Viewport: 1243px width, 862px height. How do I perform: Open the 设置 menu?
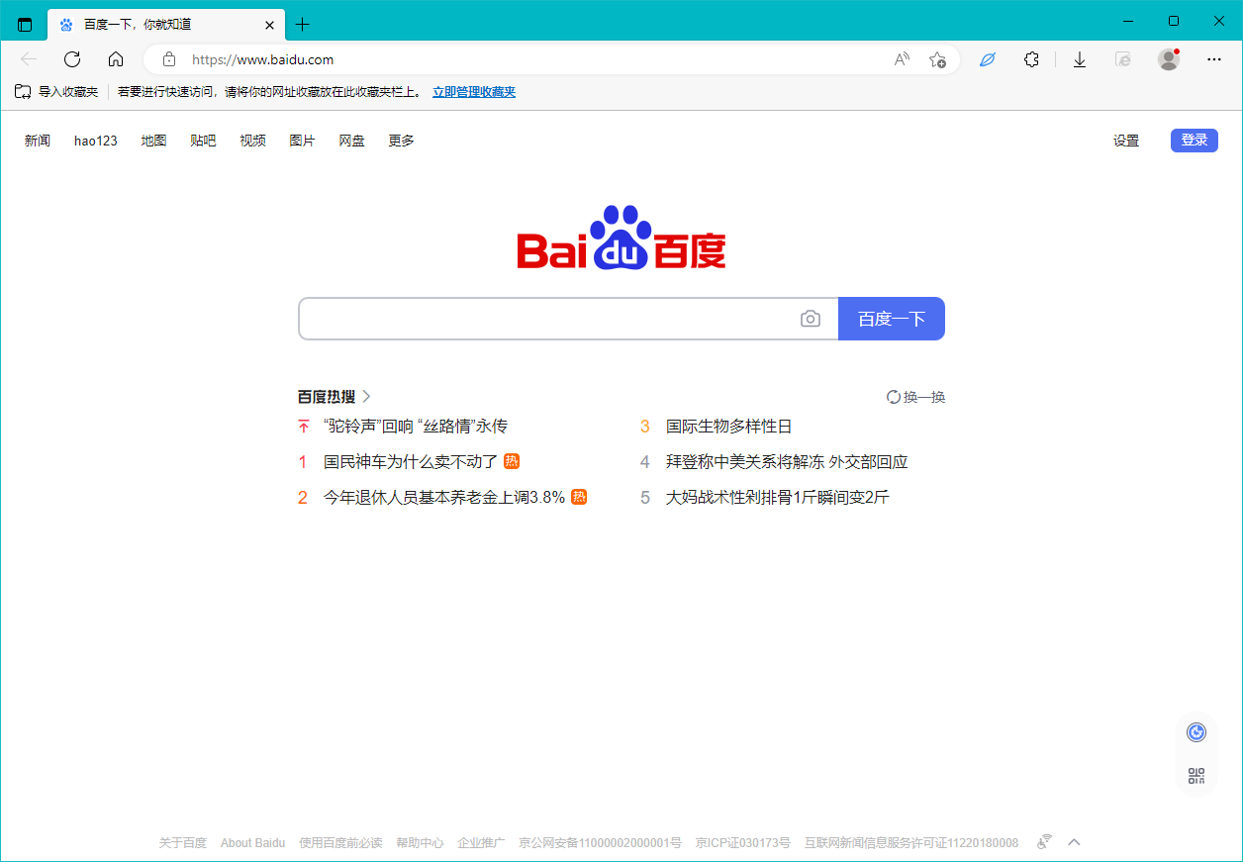click(x=1126, y=141)
